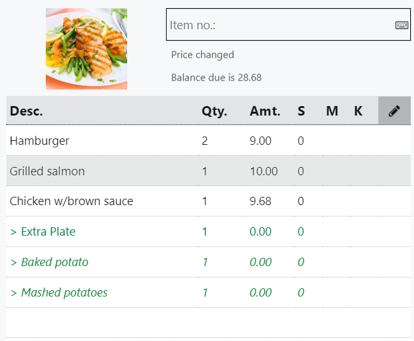The image size is (414, 341).
Task: Click the K column header
Action: [358, 111]
